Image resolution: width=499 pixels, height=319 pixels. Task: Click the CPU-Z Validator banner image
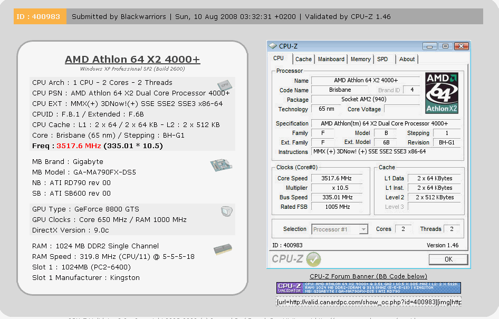pyautogui.click(x=369, y=288)
